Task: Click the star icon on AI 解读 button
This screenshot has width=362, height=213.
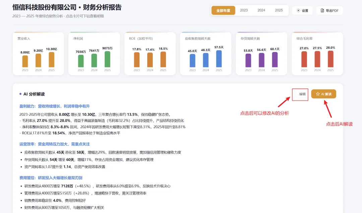Action: point(318,94)
